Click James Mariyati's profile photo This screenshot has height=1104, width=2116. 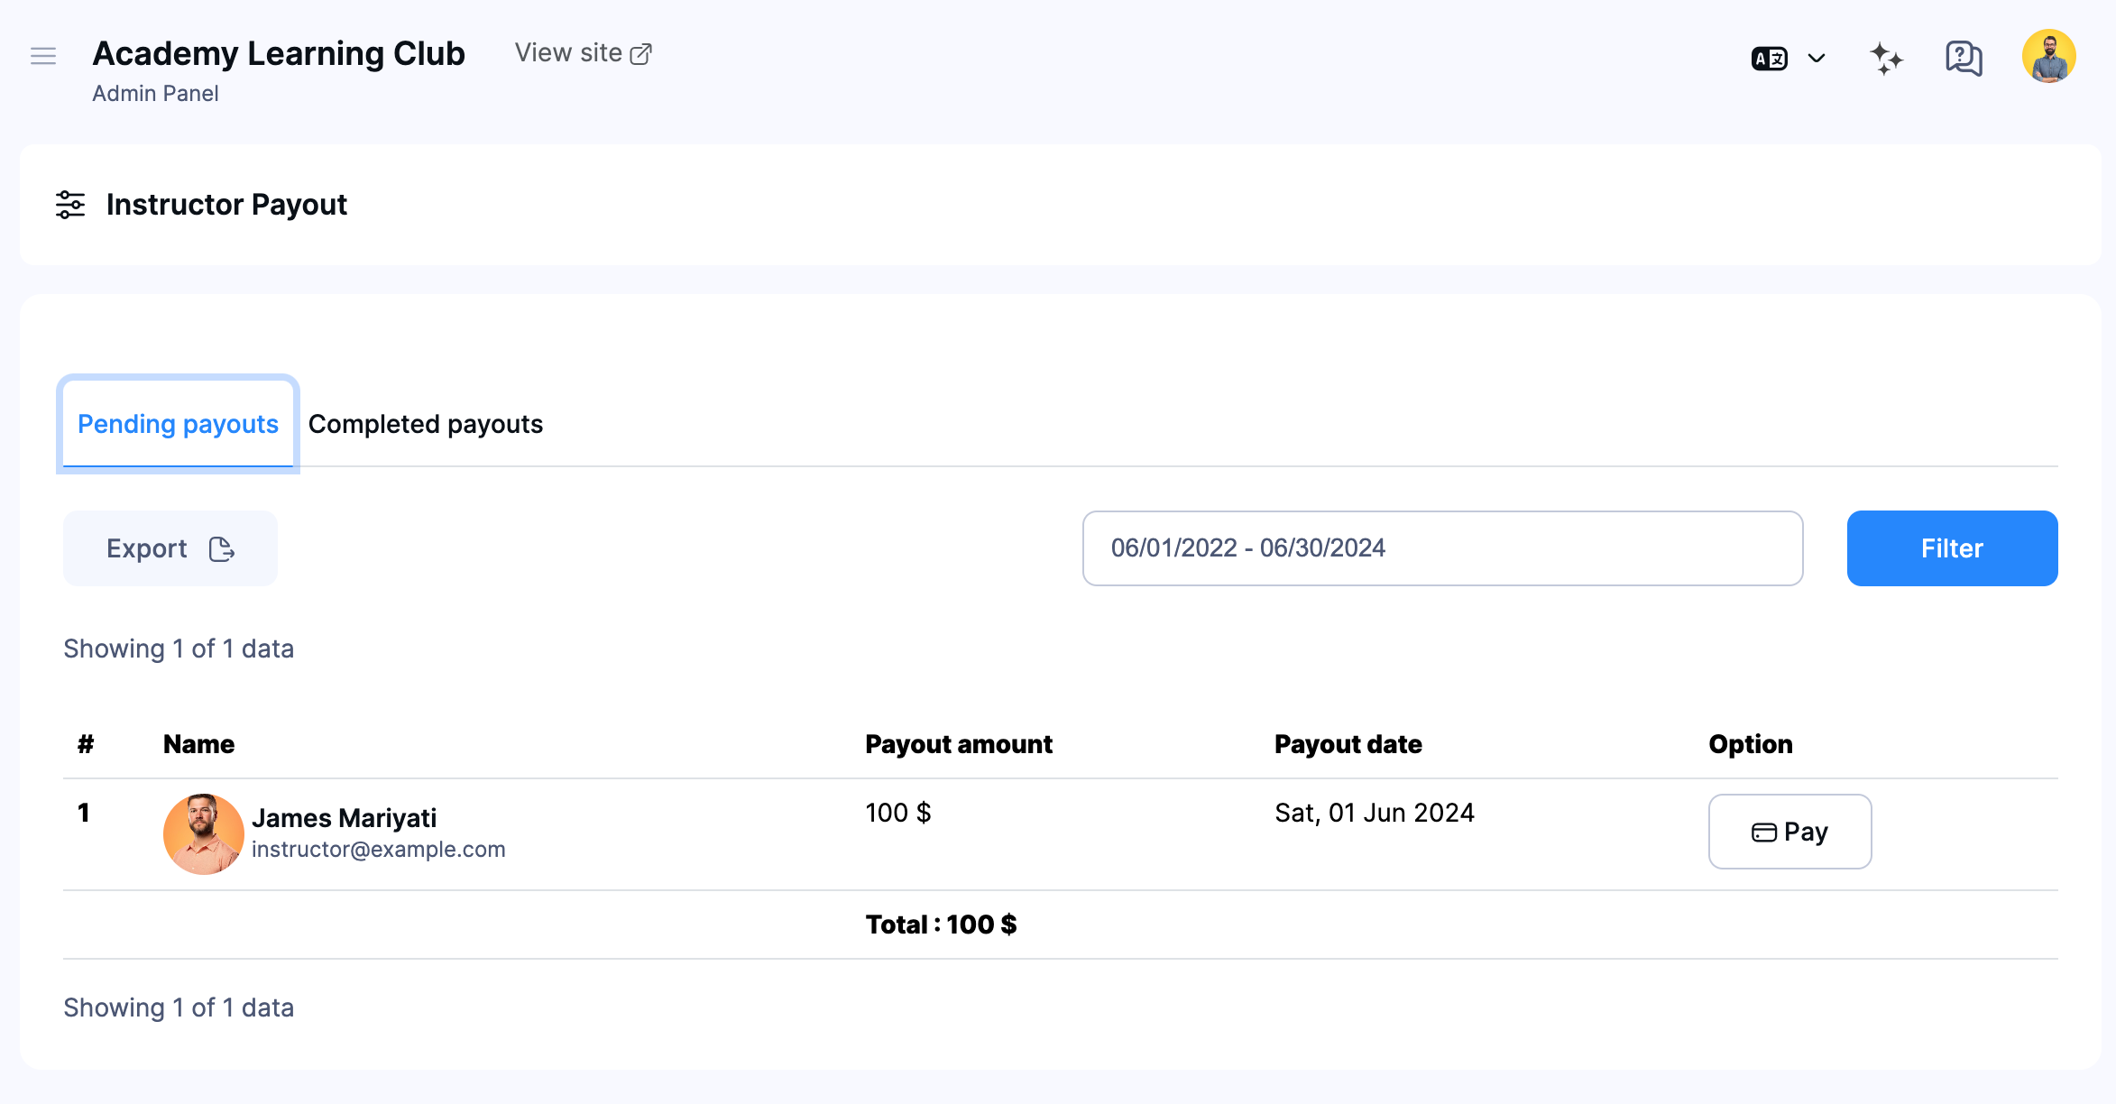(x=203, y=833)
